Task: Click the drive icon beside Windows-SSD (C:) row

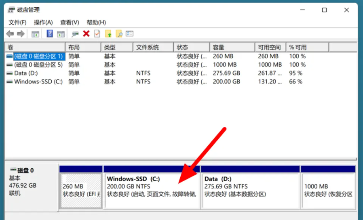Action: click(9, 82)
